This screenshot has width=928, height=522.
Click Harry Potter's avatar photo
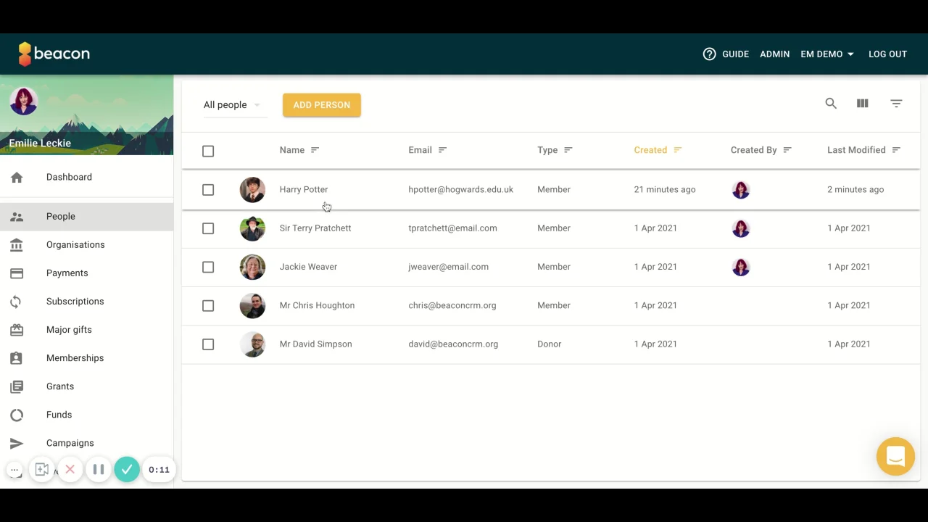click(252, 190)
